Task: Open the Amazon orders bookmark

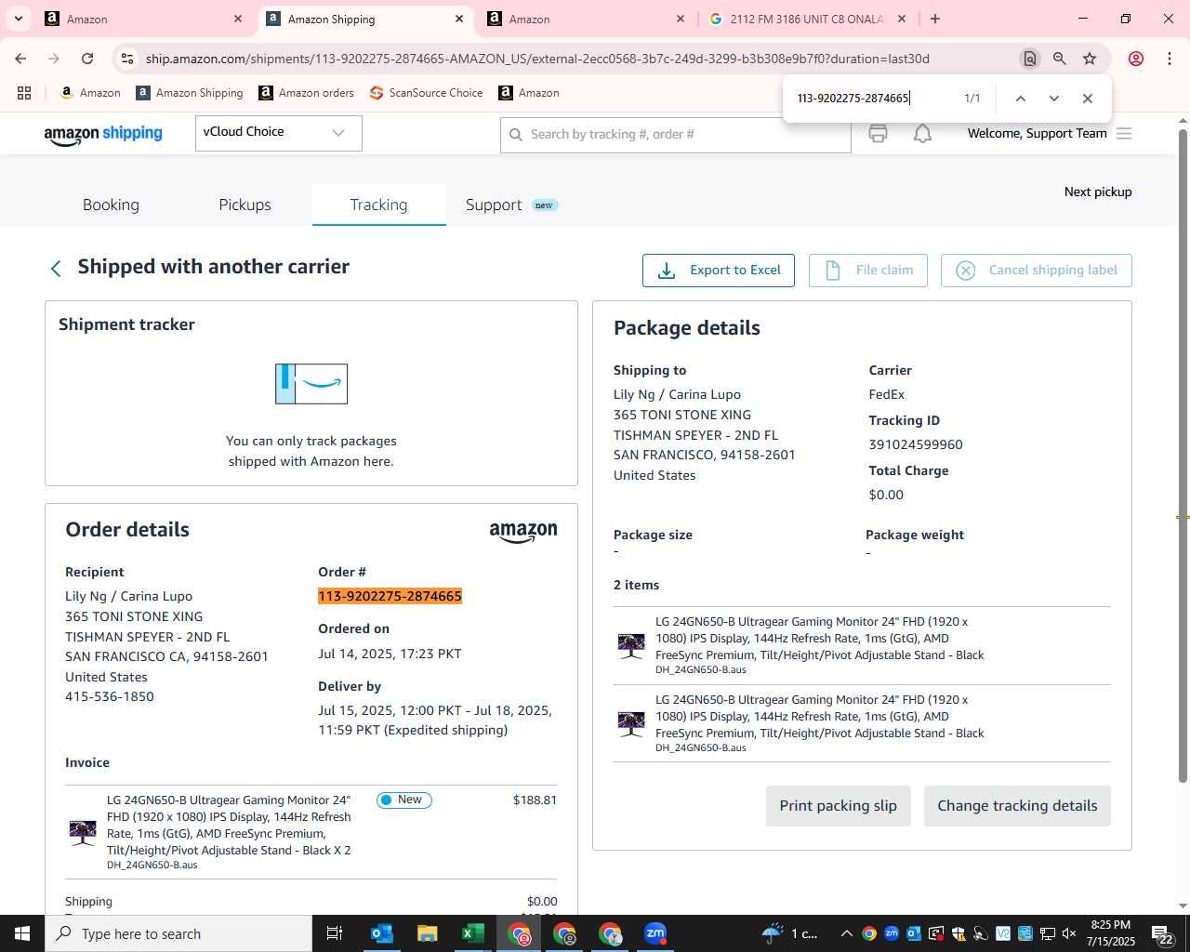Action: coord(307,93)
